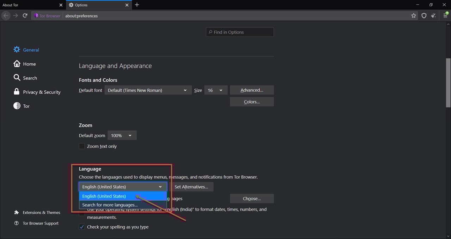Open a new tab with plus icon
The width and height of the screenshot is (451, 239).
(x=137, y=5)
